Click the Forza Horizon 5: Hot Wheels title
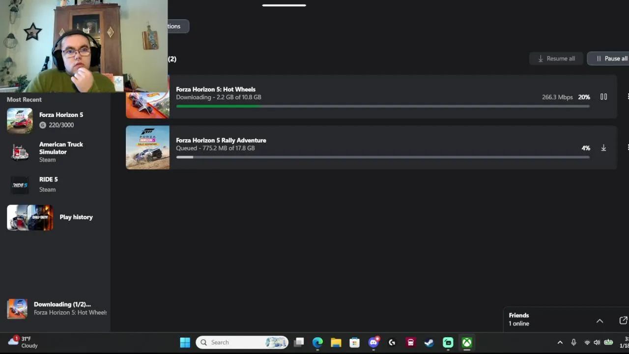The width and height of the screenshot is (629, 354). 216,89
